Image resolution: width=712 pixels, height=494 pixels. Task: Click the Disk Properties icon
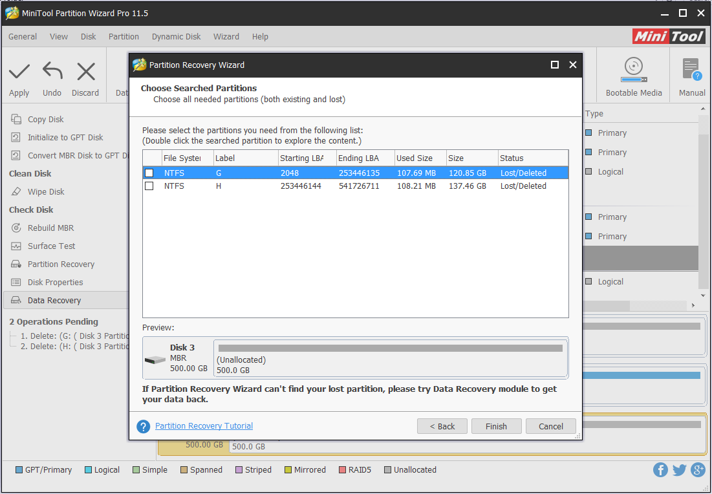[x=16, y=283]
